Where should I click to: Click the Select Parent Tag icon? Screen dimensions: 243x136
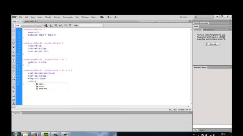14,52
